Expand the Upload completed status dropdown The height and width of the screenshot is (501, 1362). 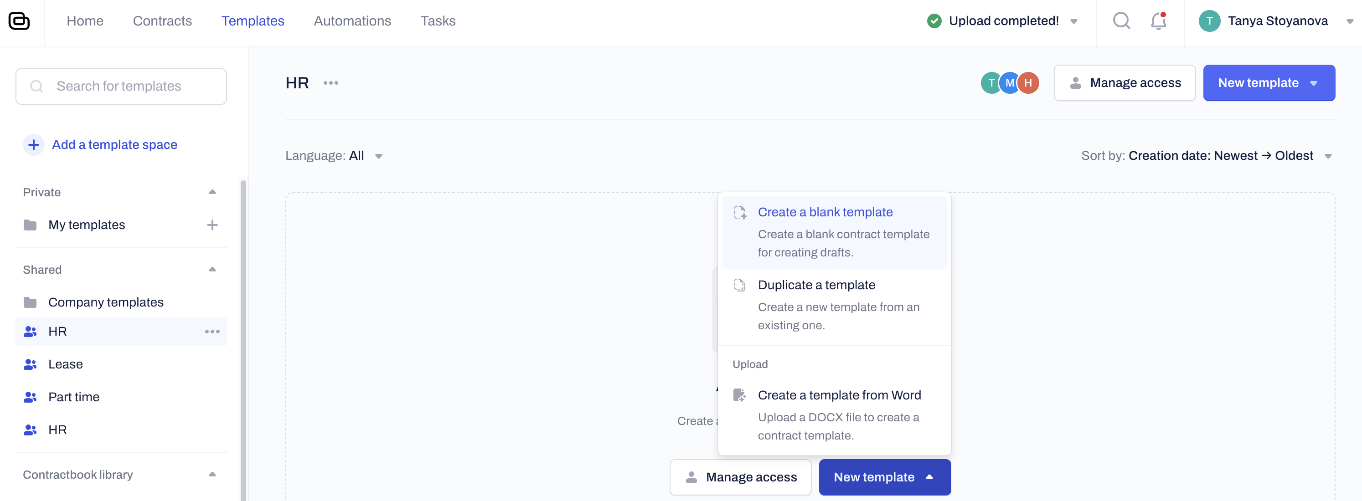pyautogui.click(x=1073, y=22)
